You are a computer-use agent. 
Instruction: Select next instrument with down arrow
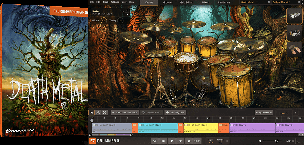point(127,14)
